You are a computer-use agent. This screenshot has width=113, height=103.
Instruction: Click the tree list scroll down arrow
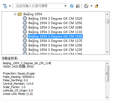click(107, 52)
